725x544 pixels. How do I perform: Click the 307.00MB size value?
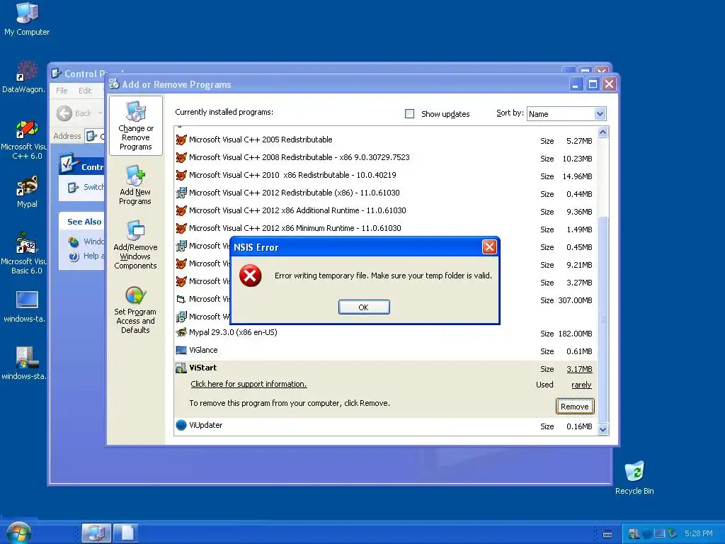pos(575,300)
